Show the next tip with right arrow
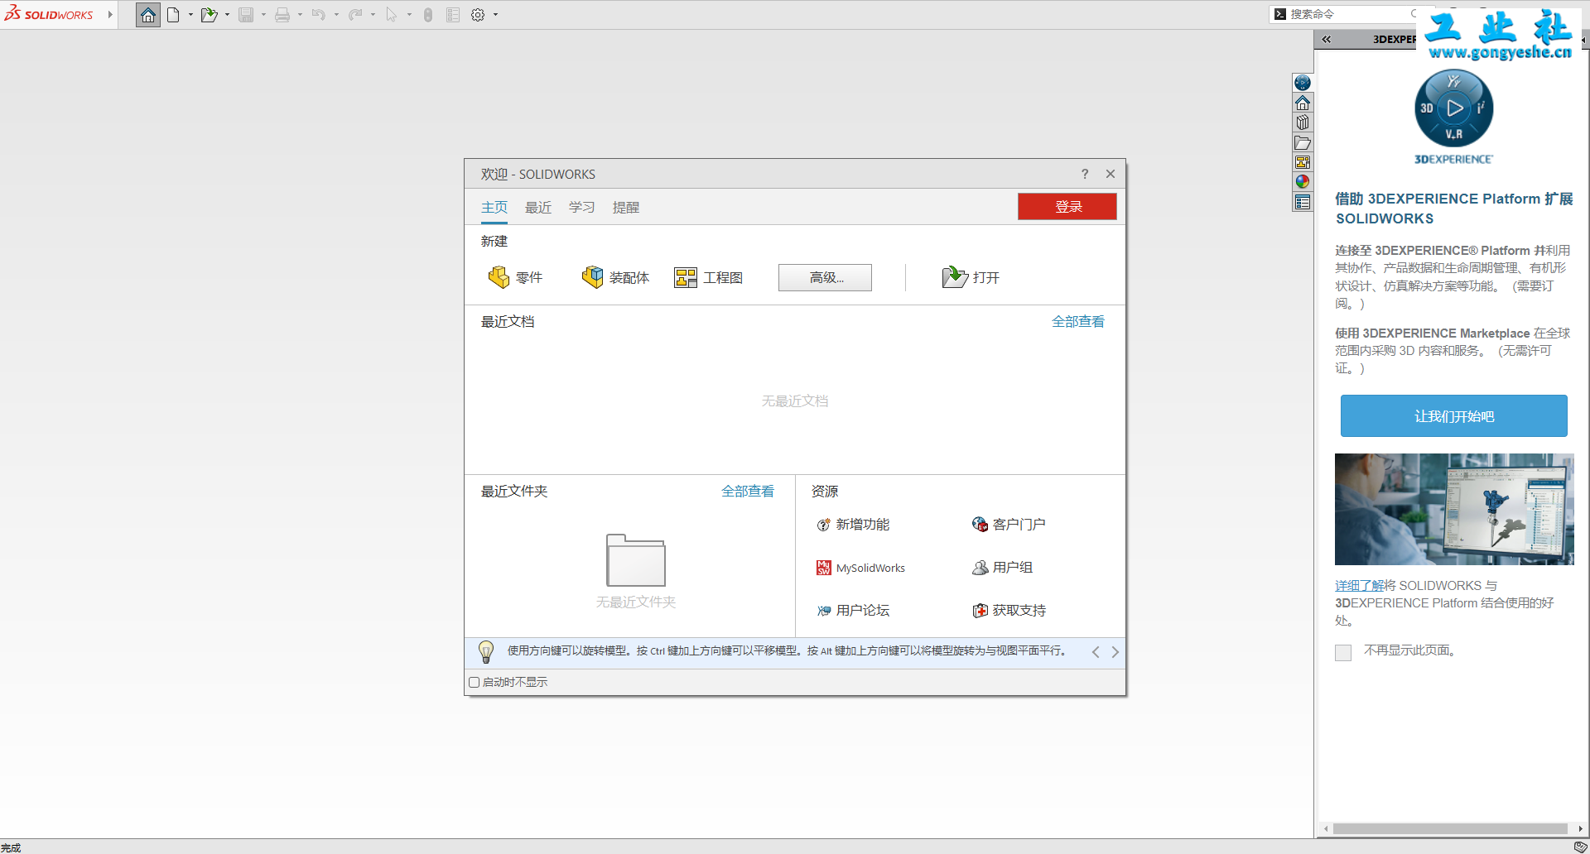 tap(1115, 652)
